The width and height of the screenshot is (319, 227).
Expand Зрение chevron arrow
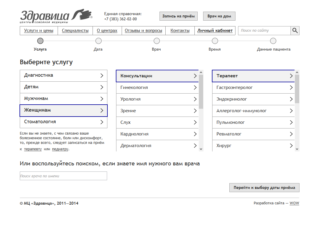[x=195, y=110]
